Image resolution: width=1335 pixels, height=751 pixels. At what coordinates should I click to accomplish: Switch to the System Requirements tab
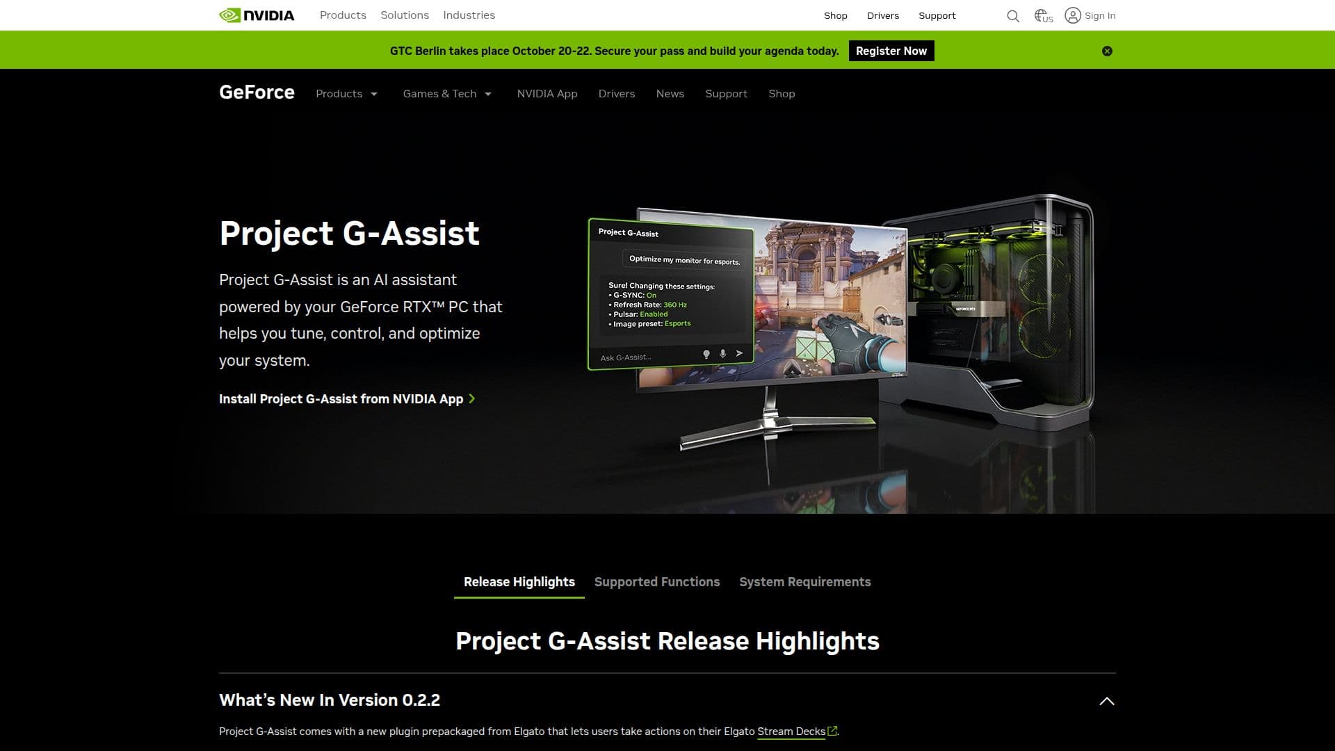tap(804, 582)
